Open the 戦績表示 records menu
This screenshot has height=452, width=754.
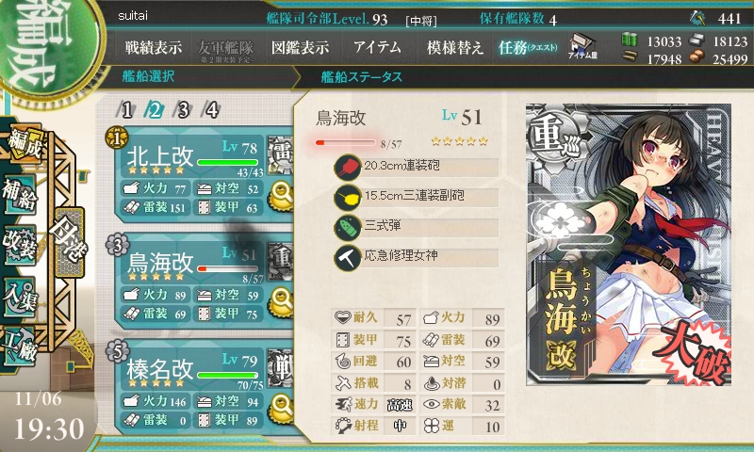[x=154, y=47]
